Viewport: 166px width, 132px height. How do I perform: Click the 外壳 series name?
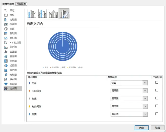[x=34, y=114]
